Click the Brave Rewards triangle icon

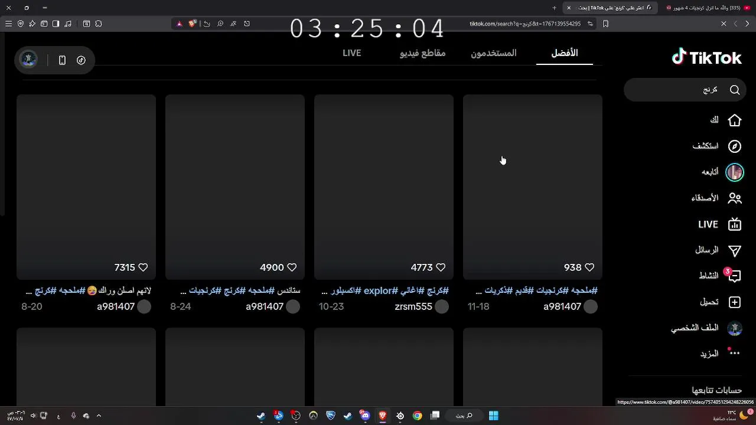click(x=180, y=24)
